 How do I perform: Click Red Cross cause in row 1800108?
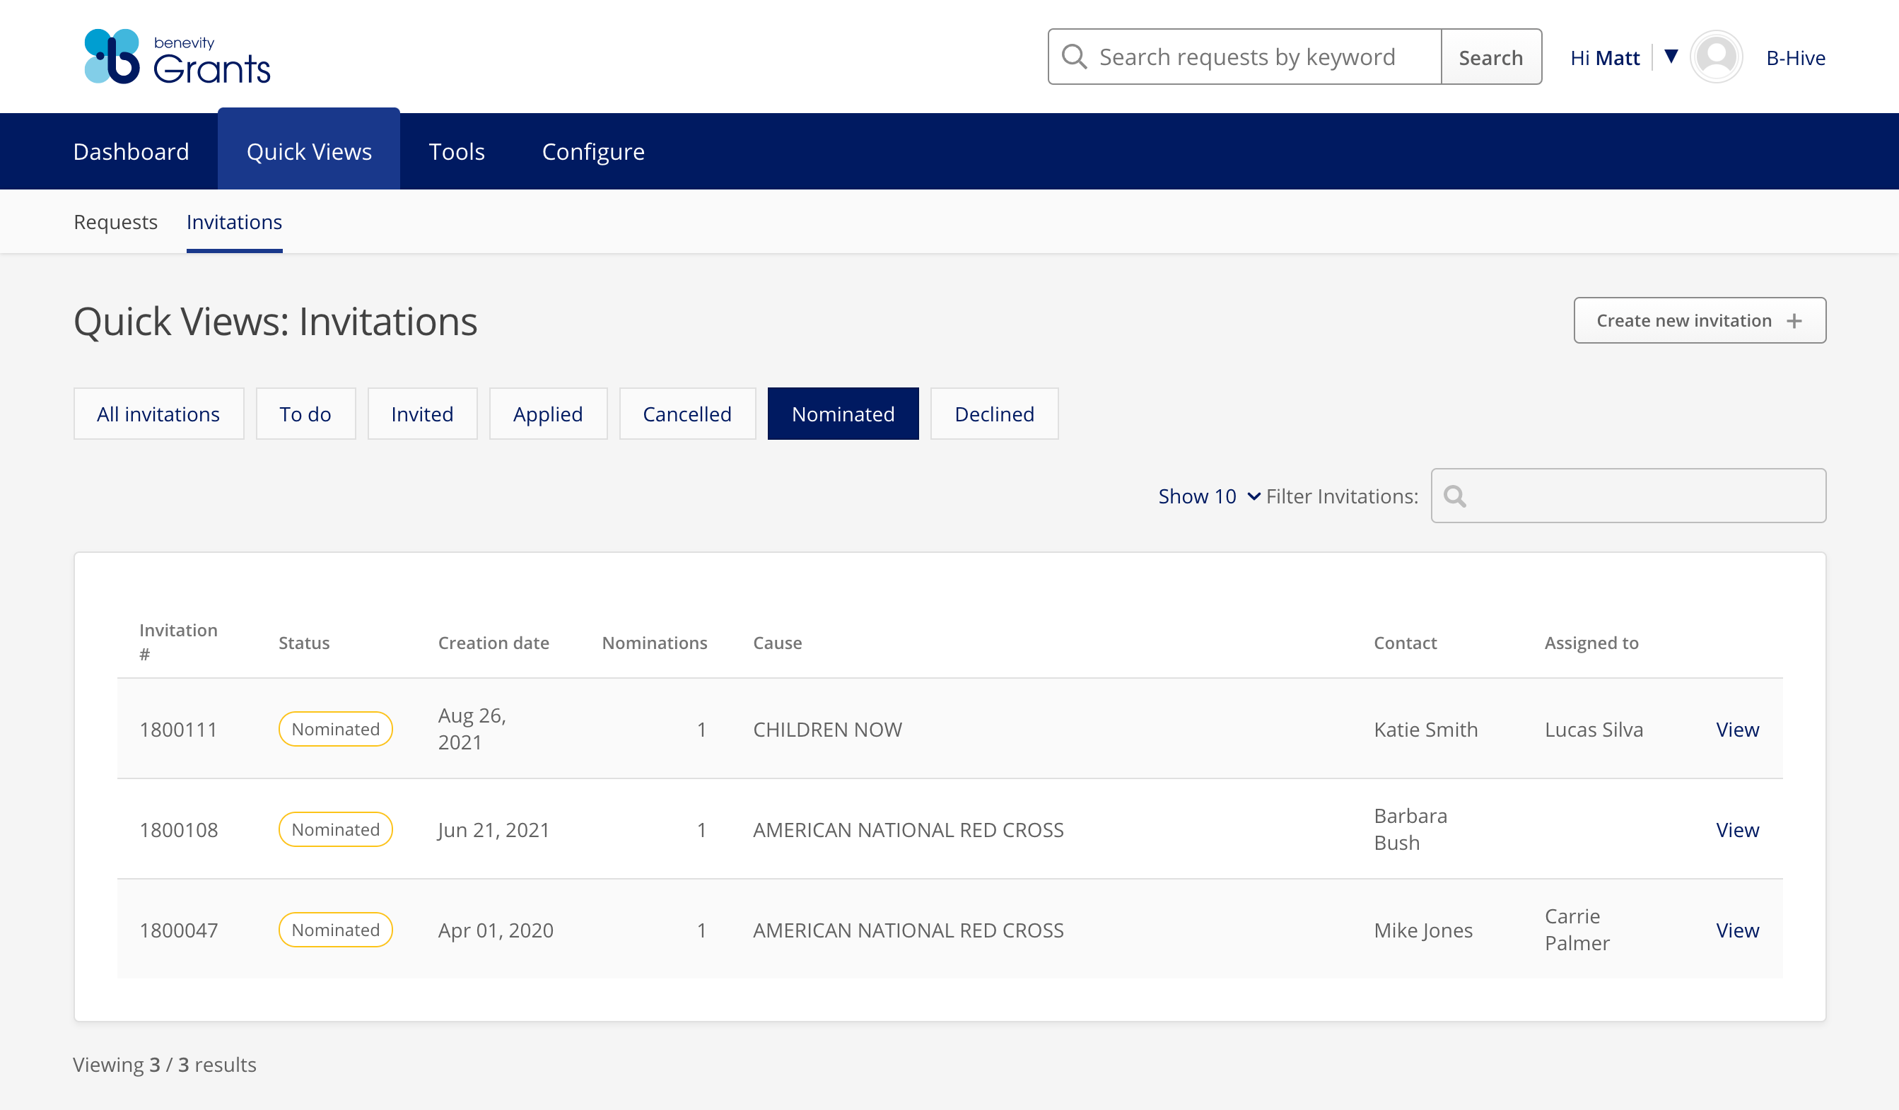tap(908, 830)
